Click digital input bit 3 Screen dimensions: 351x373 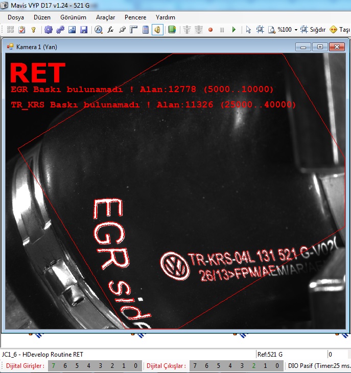coord(101,366)
